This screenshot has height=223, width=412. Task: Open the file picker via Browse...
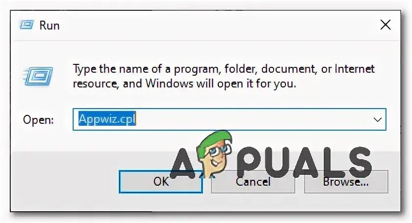click(x=346, y=182)
